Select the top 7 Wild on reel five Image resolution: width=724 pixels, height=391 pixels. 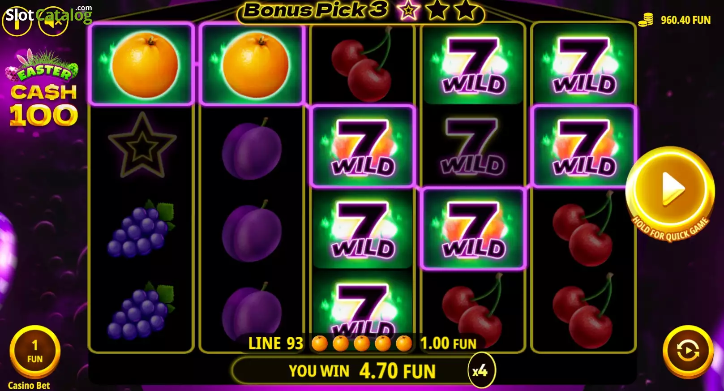coord(584,64)
